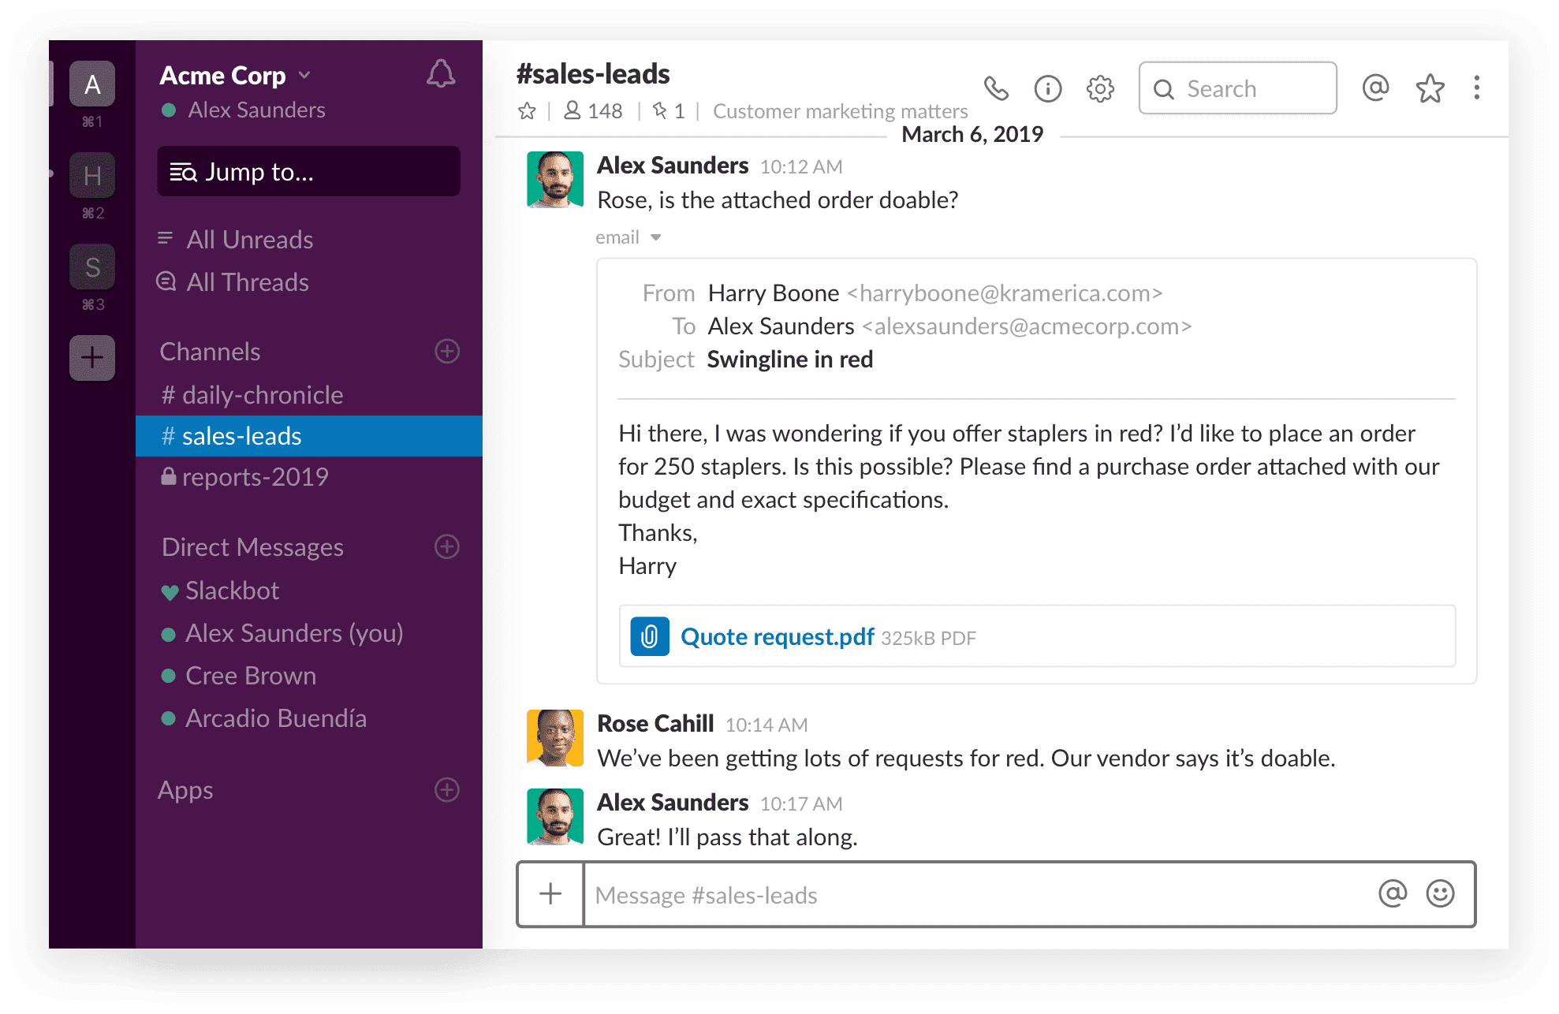Switch to workspace S

(92, 267)
